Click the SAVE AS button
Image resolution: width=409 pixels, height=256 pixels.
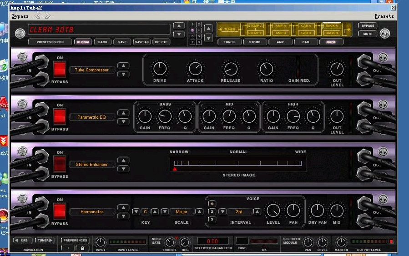[141, 42]
